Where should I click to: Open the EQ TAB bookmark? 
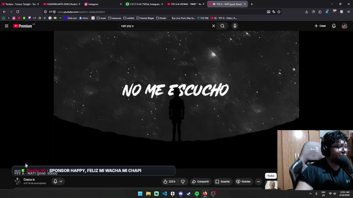[203, 18]
